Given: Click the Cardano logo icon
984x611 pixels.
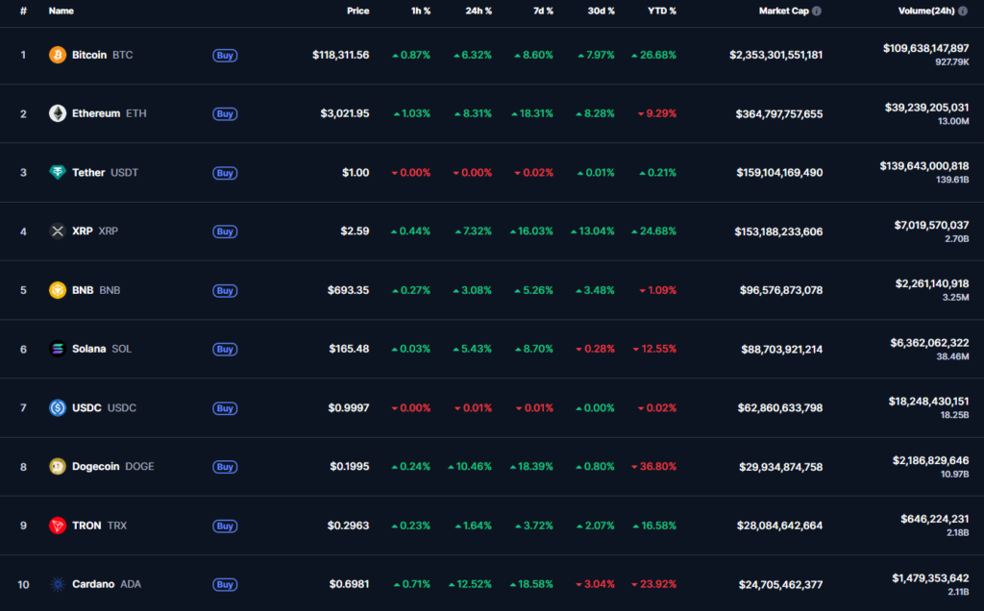Looking at the screenshot, I should (58, 584).
